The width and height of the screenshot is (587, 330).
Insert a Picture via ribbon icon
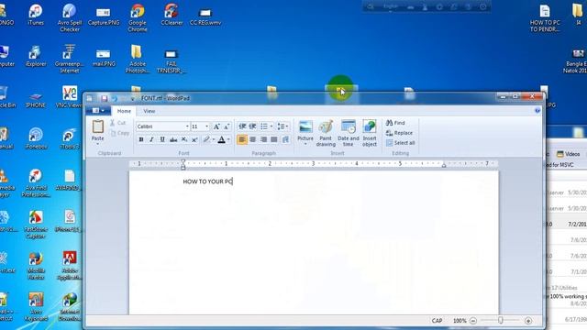click(305, 126)
